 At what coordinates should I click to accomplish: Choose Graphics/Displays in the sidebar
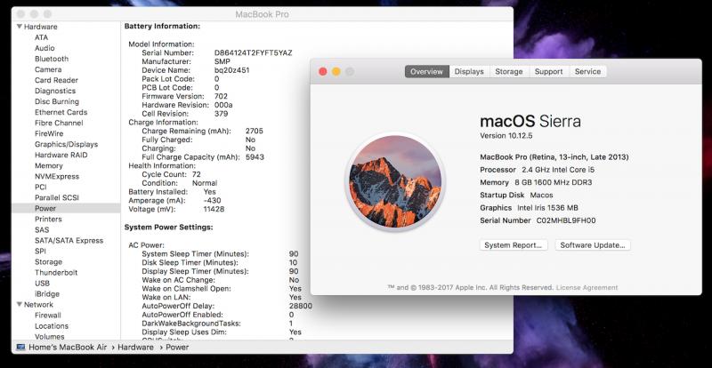66,144
